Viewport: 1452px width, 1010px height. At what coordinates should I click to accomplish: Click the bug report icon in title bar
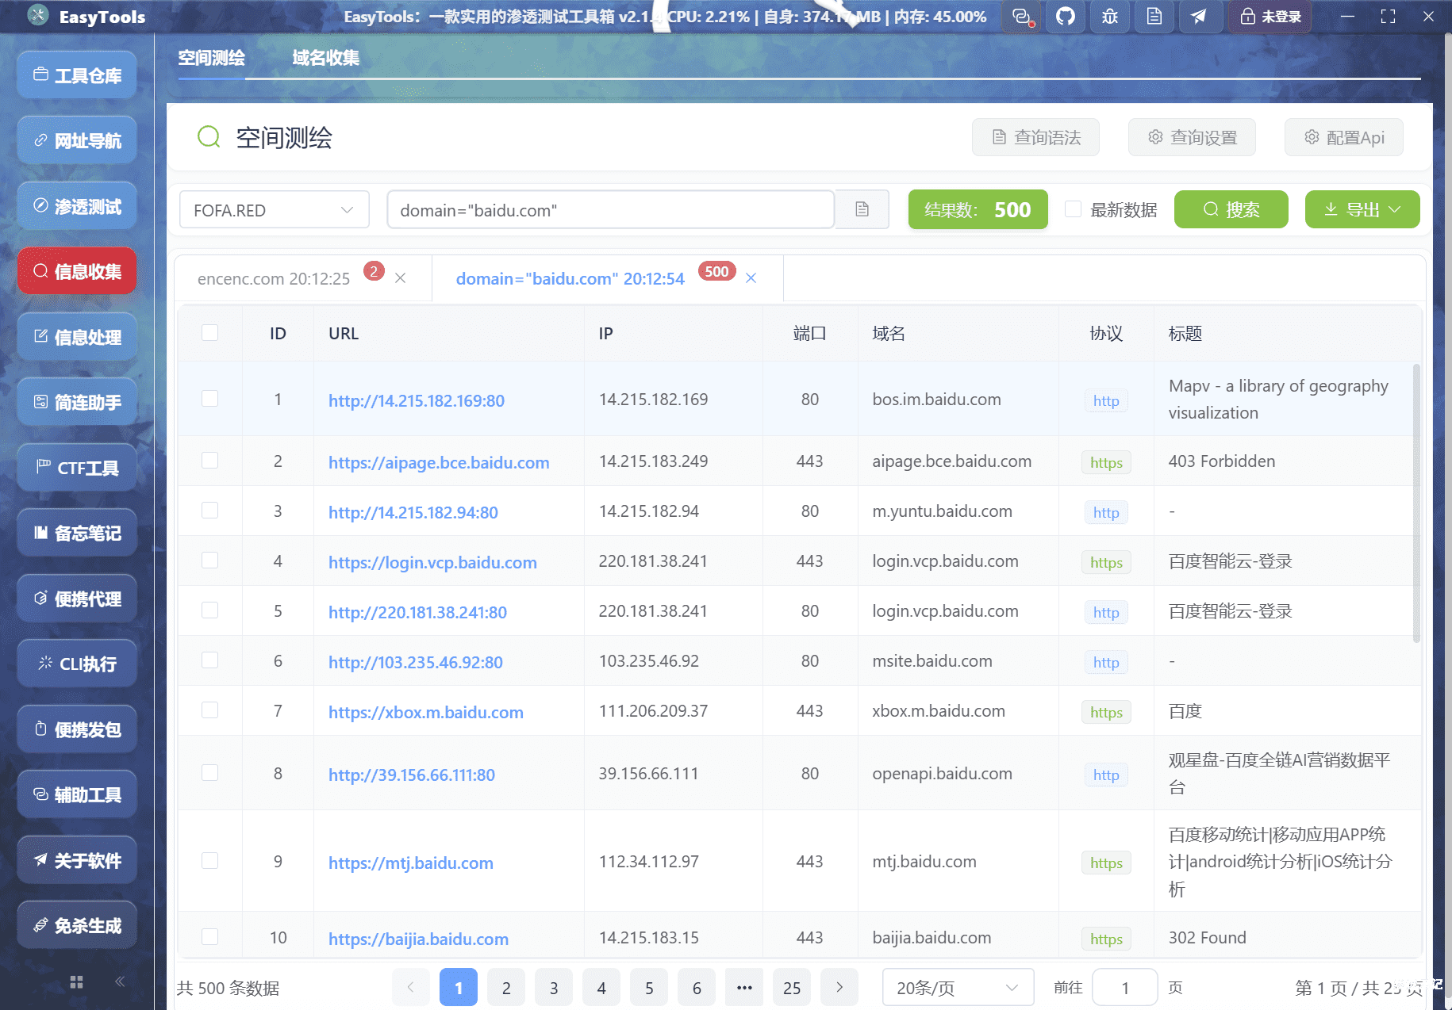pos(1109,16)
